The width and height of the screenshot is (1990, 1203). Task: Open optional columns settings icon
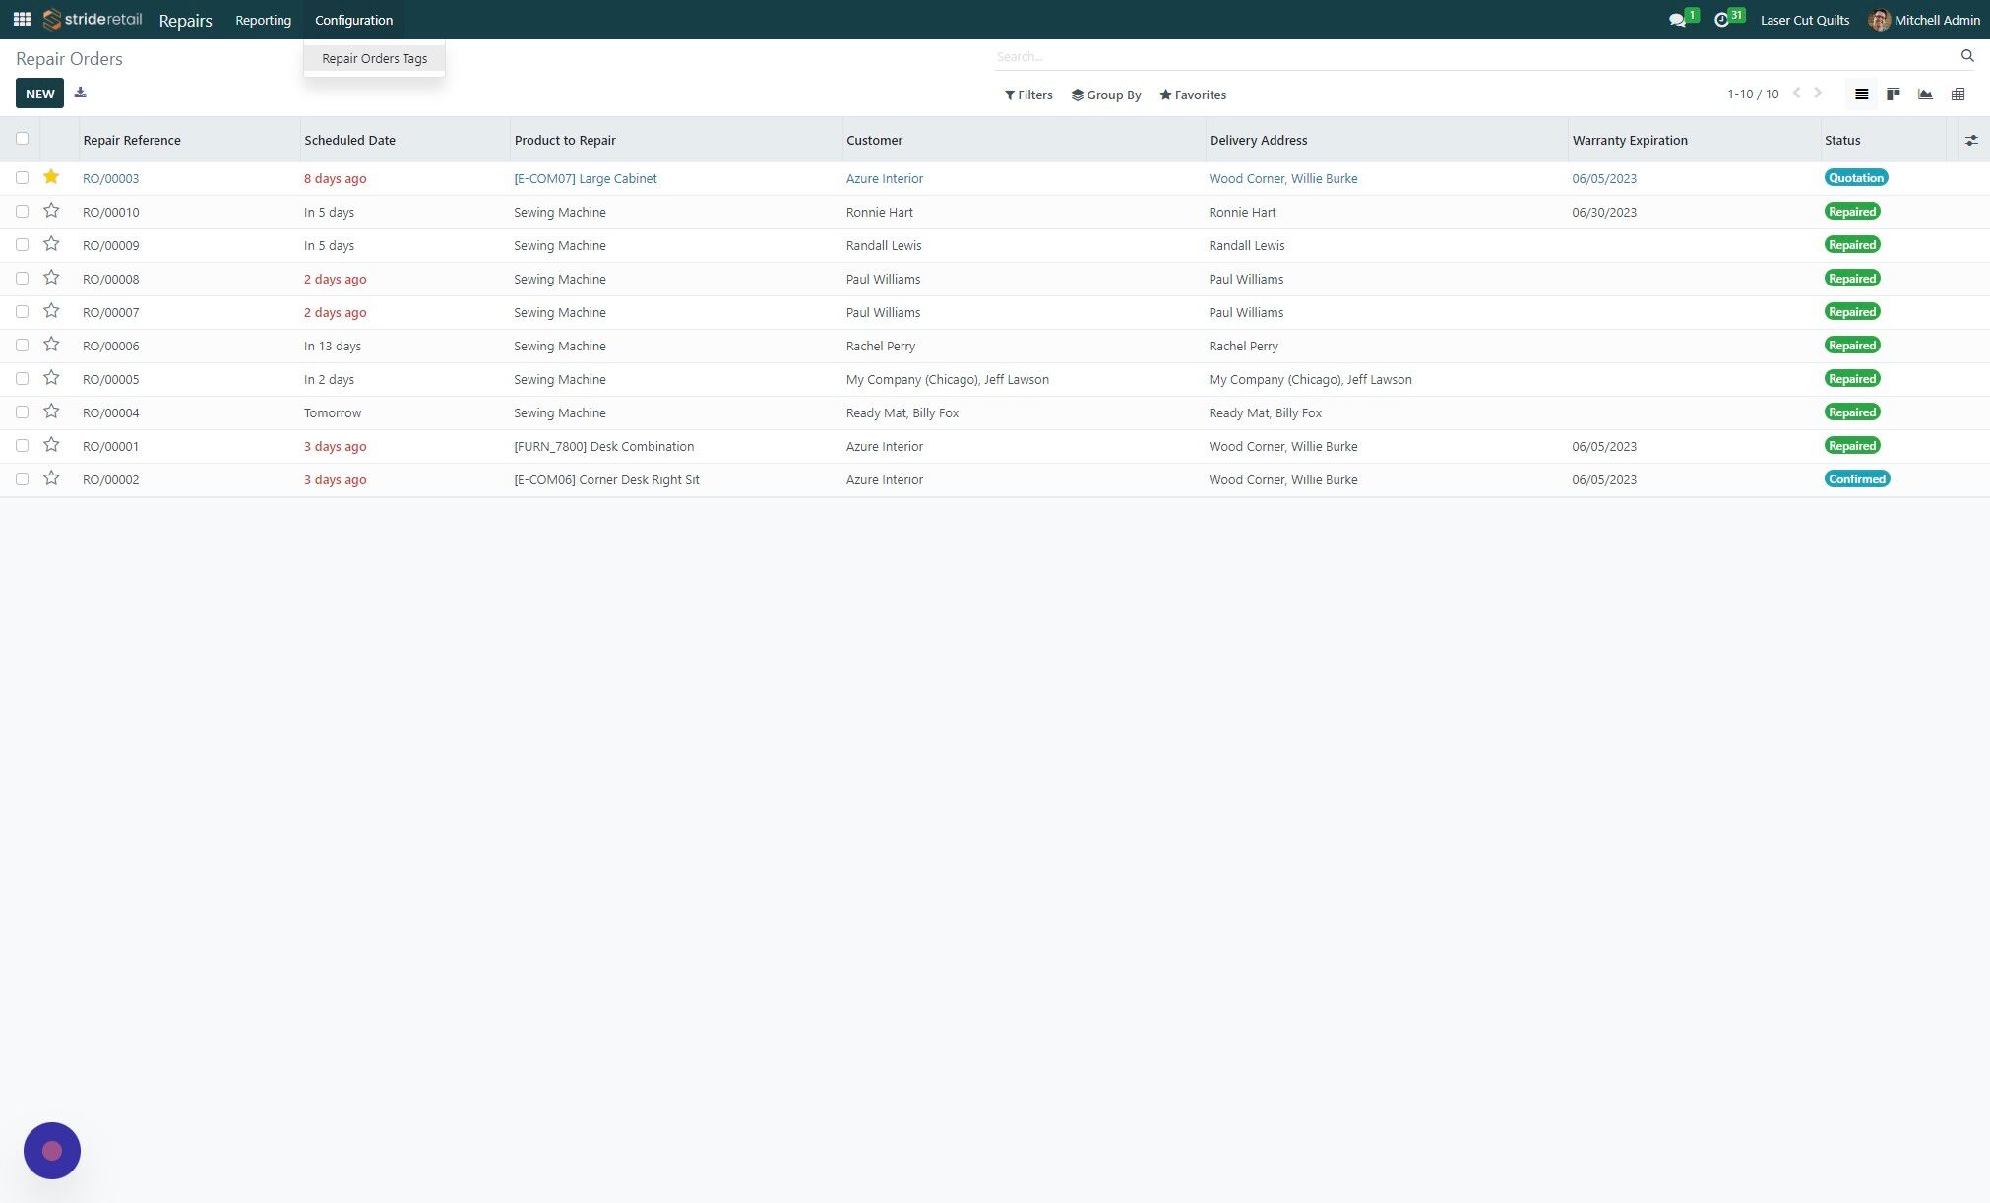[1970, 141]
